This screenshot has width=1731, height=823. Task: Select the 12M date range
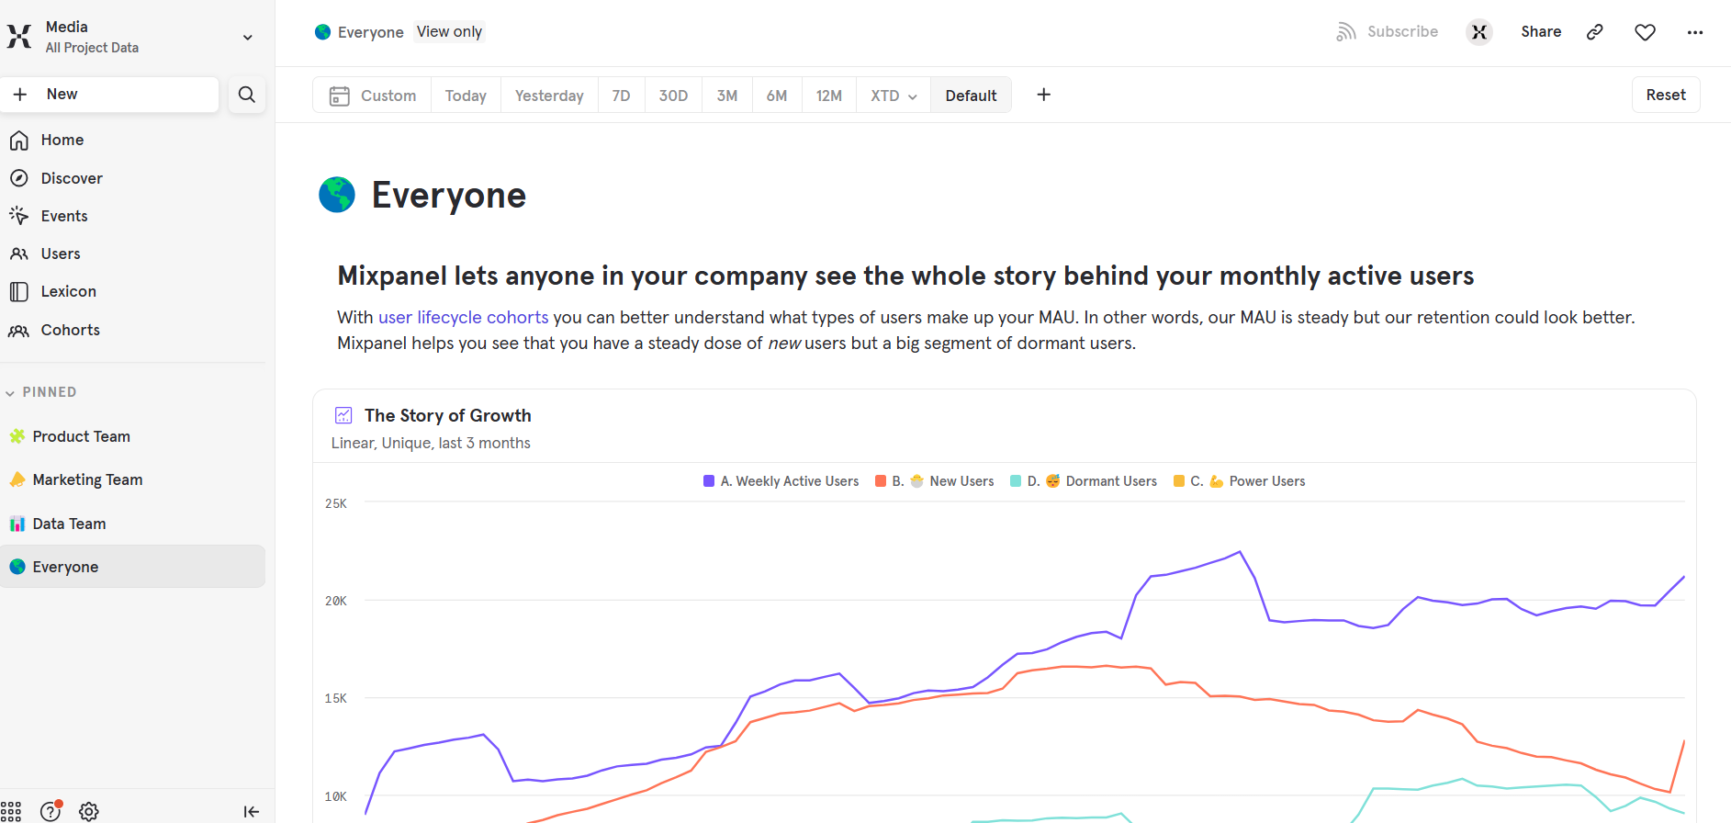click(829, 96)
